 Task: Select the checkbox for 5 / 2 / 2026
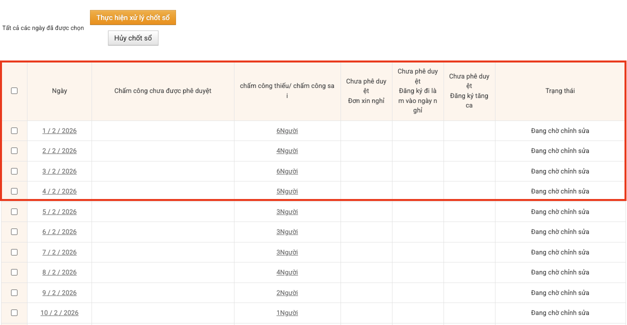[x=14, y=211]
